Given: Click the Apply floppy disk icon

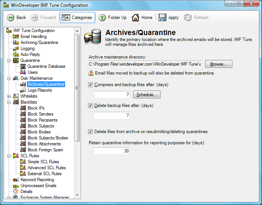Looking at the screenshot, I should pyautogui.click(x=162, y=18).
